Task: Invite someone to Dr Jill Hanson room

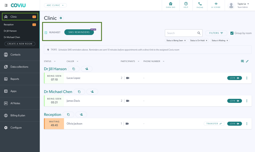Action: point(87,69)
